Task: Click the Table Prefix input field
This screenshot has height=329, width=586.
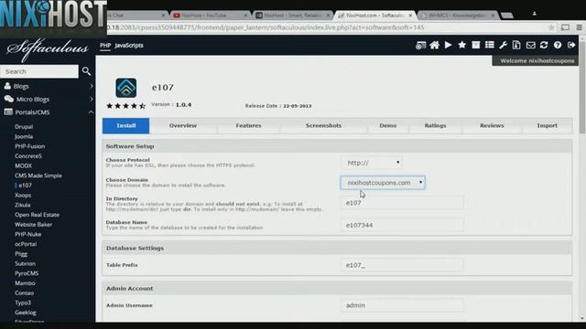Action: click(402, 265)
